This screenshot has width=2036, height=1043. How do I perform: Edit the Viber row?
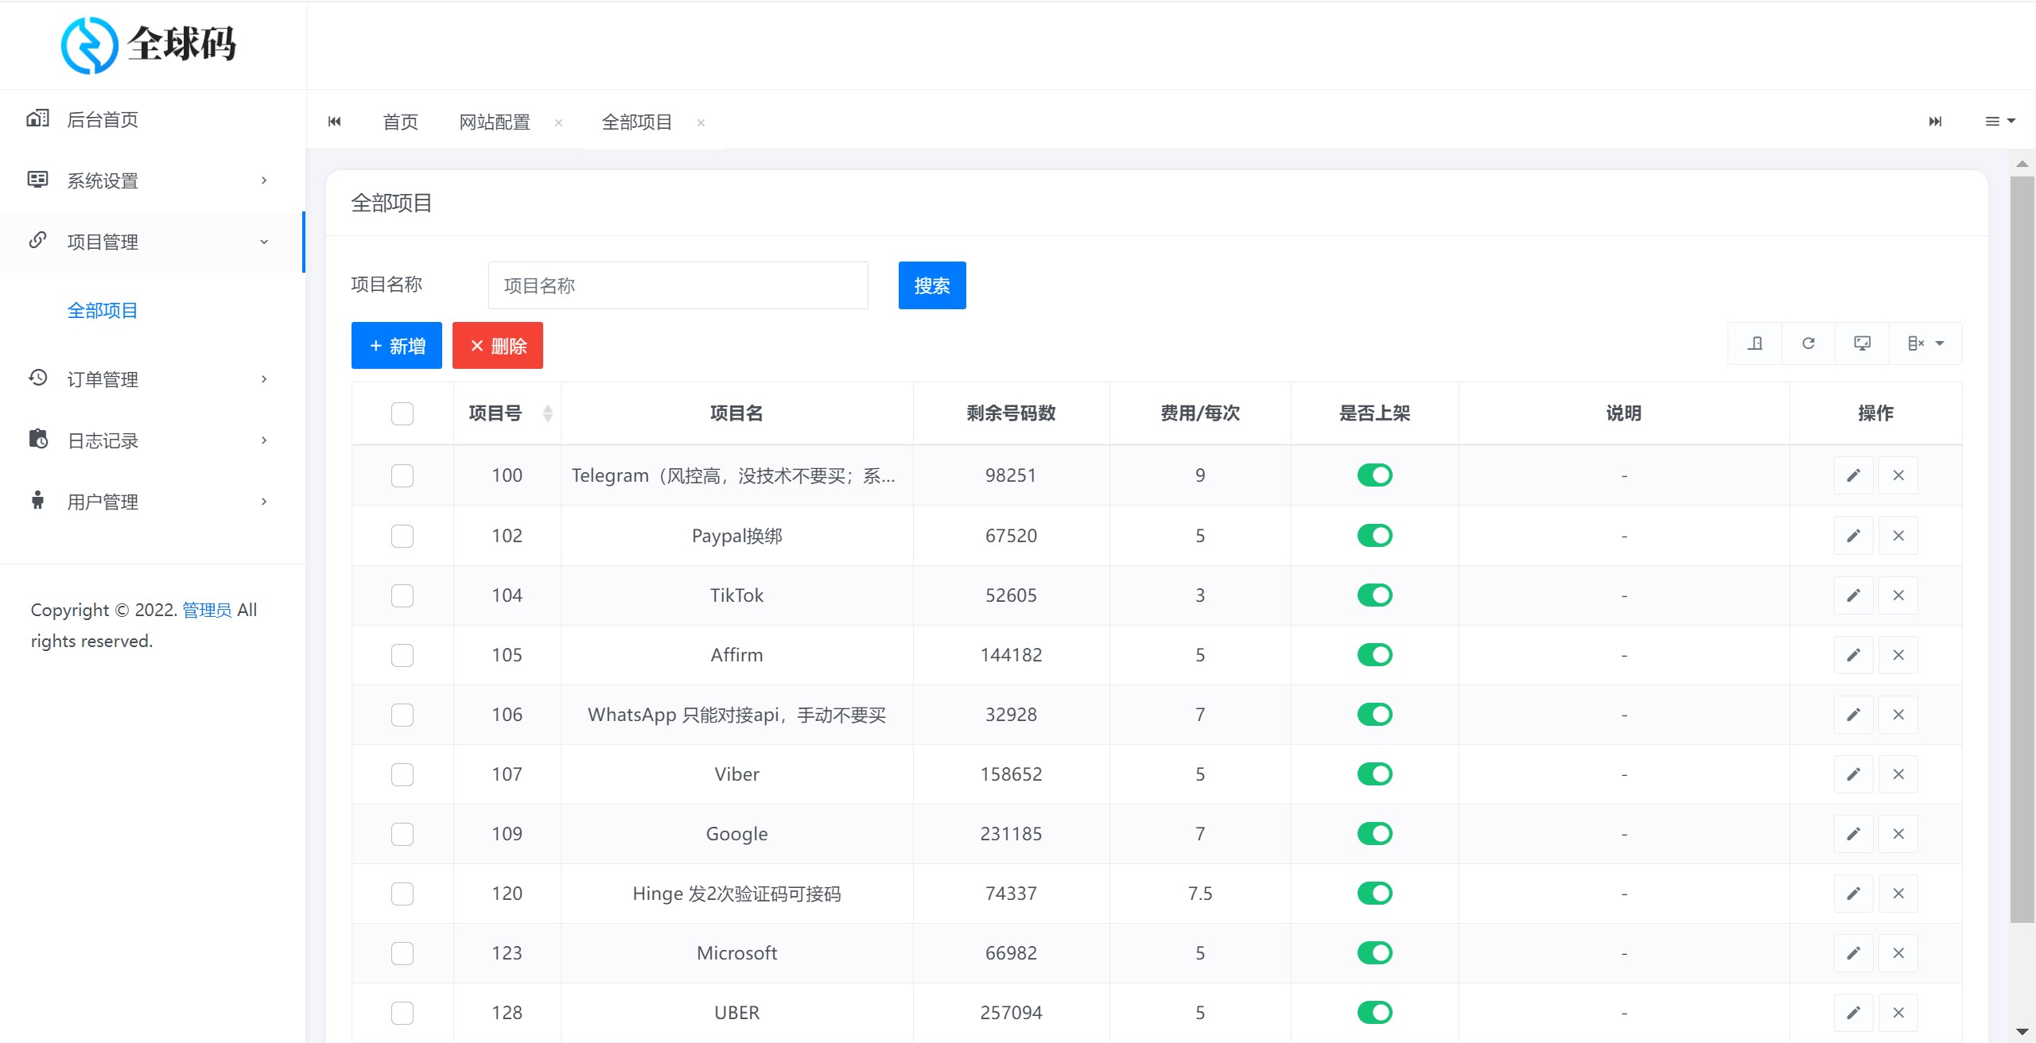(1854, 774)
